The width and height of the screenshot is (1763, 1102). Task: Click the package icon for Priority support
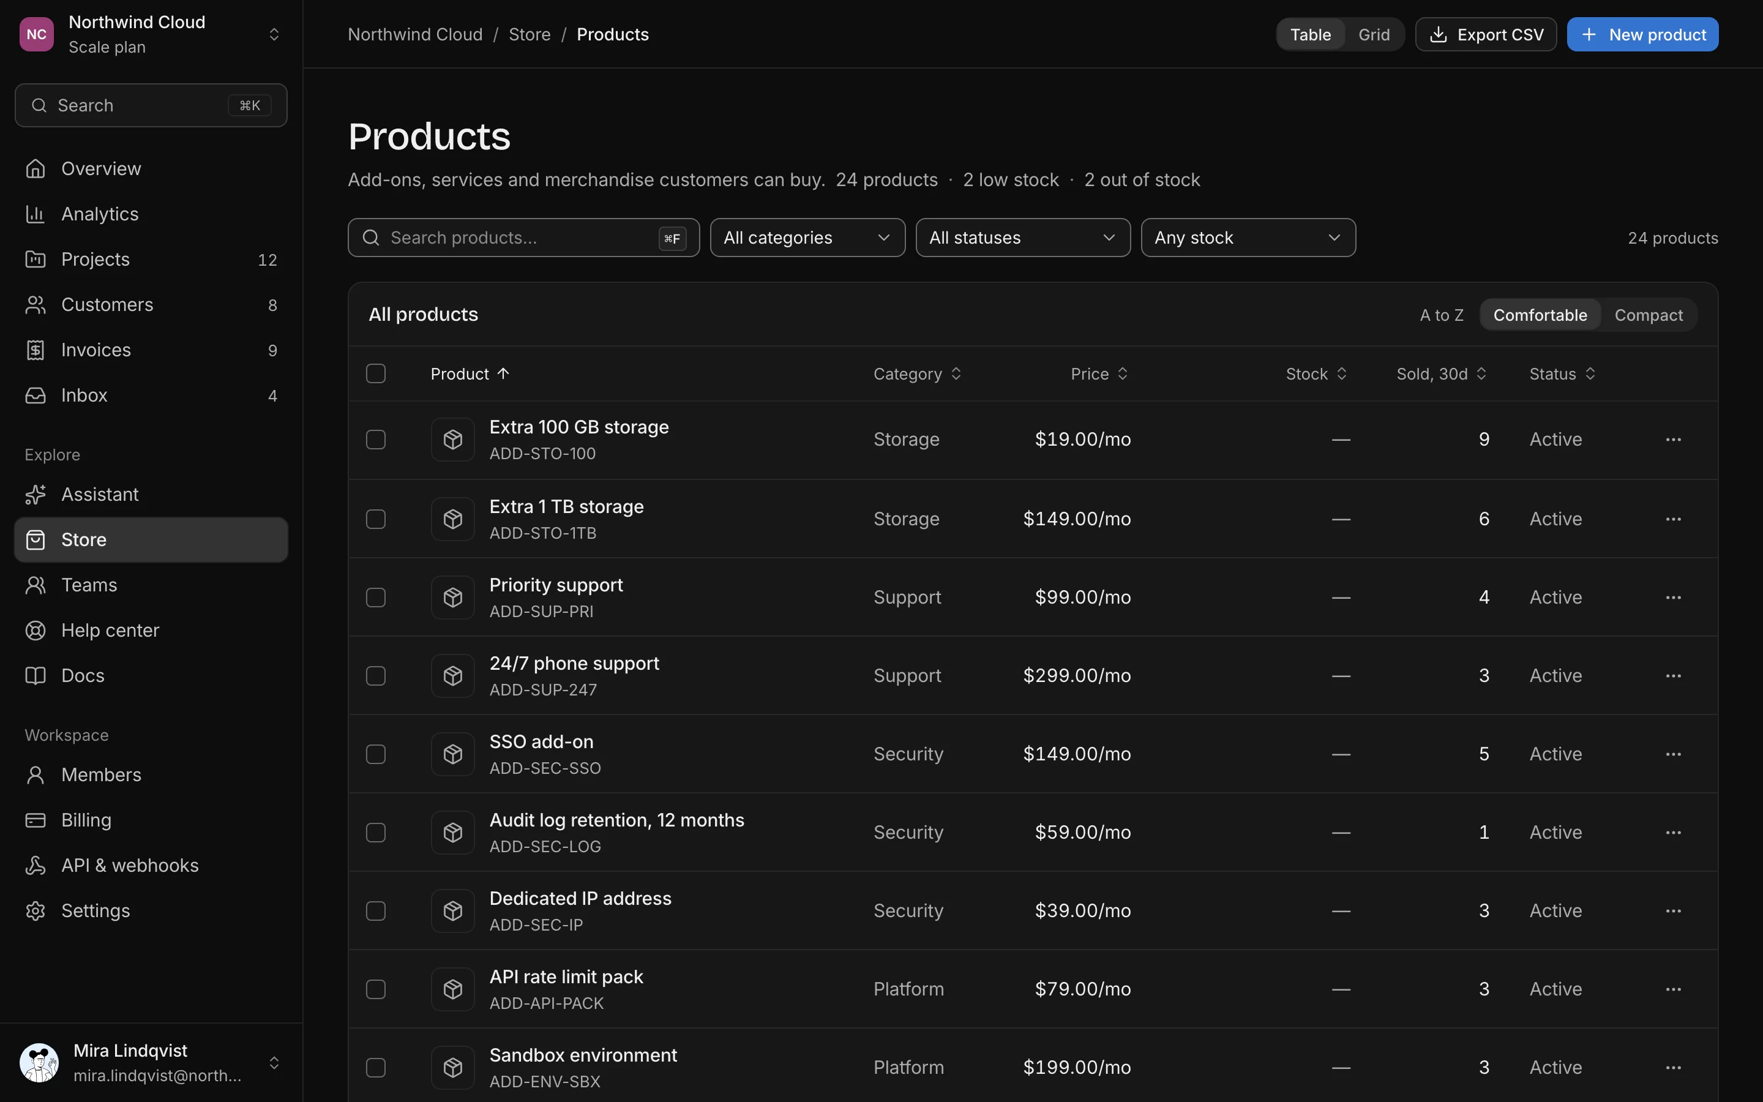coord(452,597)
